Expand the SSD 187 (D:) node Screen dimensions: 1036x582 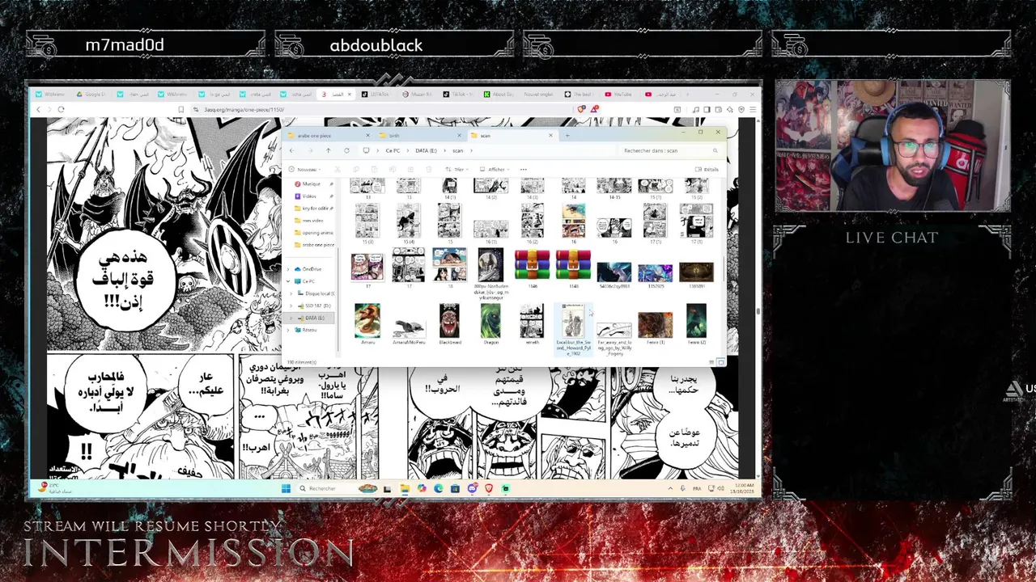click(x=291, y=306)
